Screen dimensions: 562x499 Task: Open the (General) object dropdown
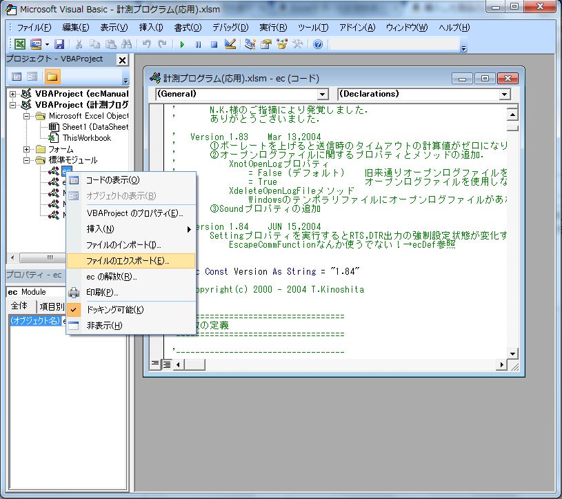(323, 95)
